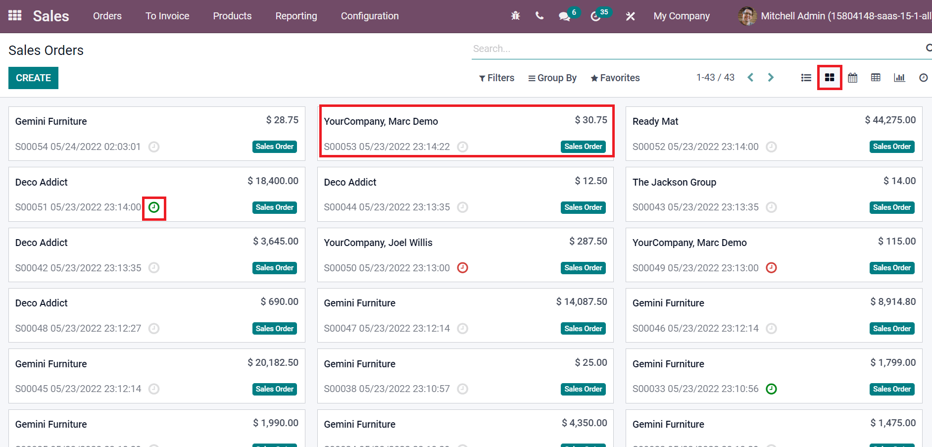Image resolution: width=932 pixels, height=447 pixels.
Task: Click Mitchell Admin avatar picture
Action: click(747, 16)
